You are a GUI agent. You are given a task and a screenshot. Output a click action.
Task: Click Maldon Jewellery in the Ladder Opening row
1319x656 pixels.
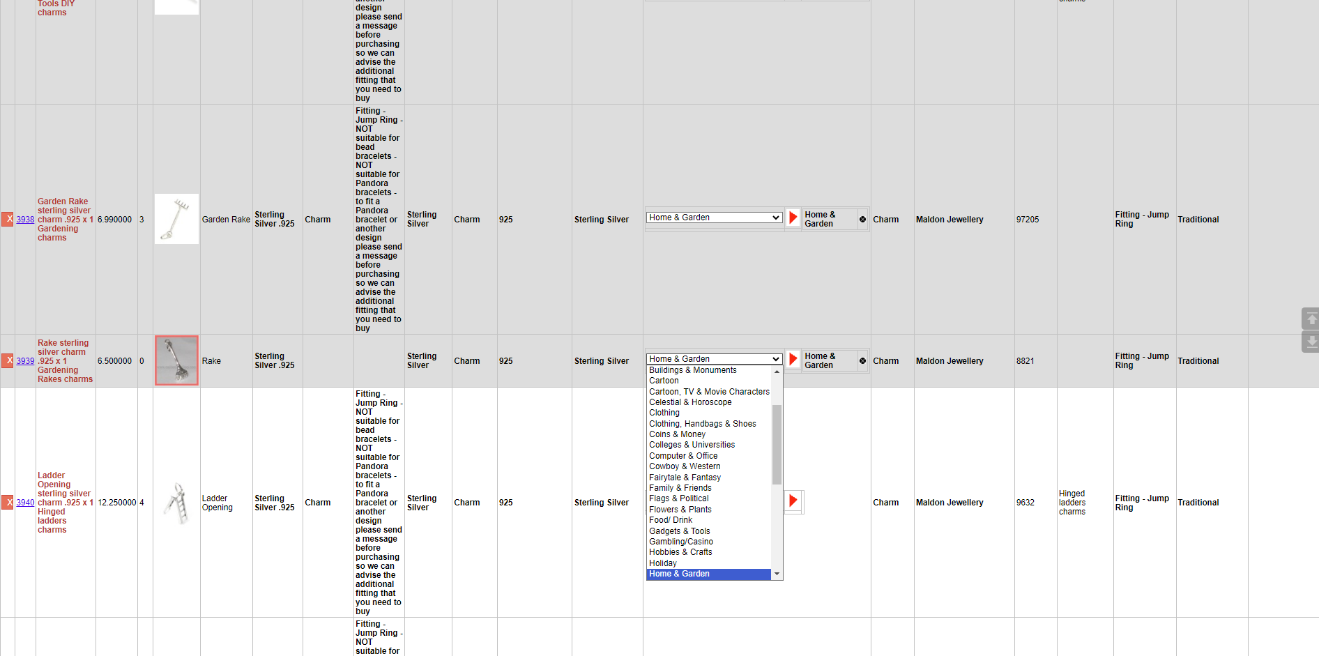click(x=950, y=503)
